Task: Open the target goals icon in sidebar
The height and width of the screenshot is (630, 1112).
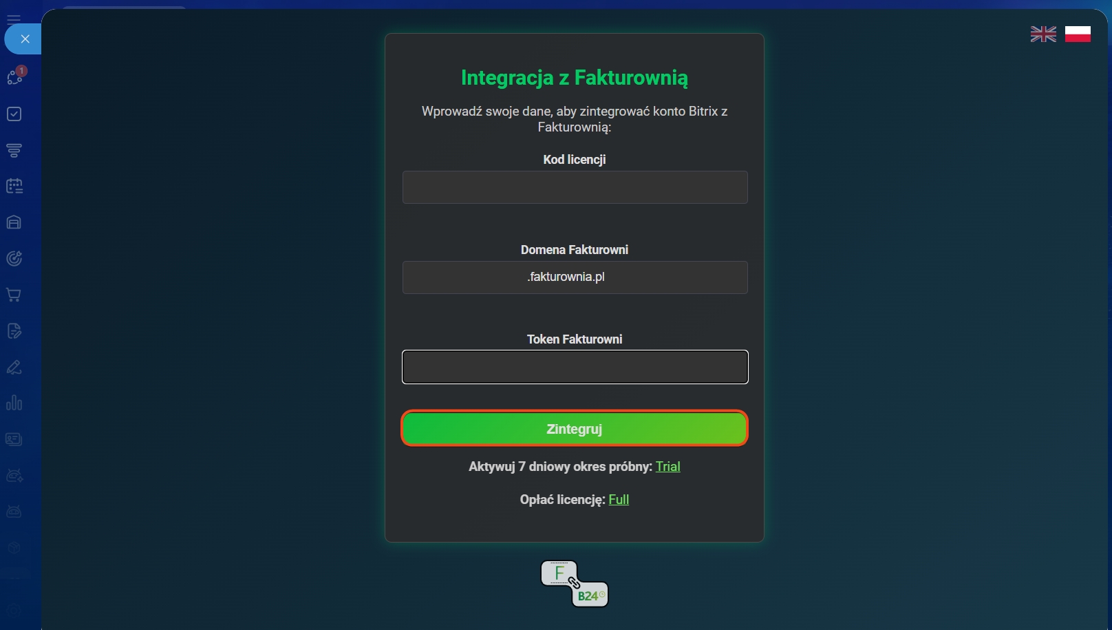Action: pyautogui.click(x=14, y=258)
